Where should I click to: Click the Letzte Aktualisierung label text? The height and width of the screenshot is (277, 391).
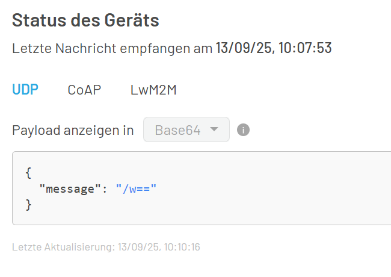[63, 247]
